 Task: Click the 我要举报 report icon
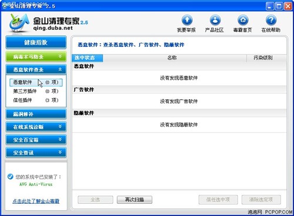point(187,20)
